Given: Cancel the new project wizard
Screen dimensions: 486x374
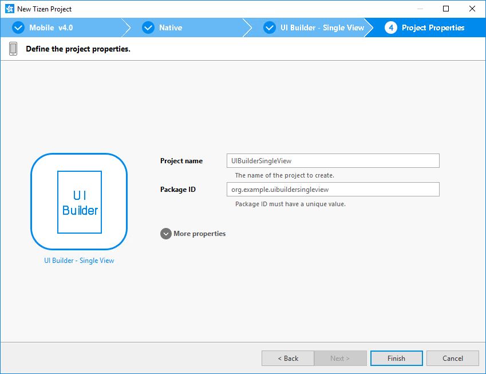Looking at the screenshot, I should pyautogui.click(x=452, y=358).
